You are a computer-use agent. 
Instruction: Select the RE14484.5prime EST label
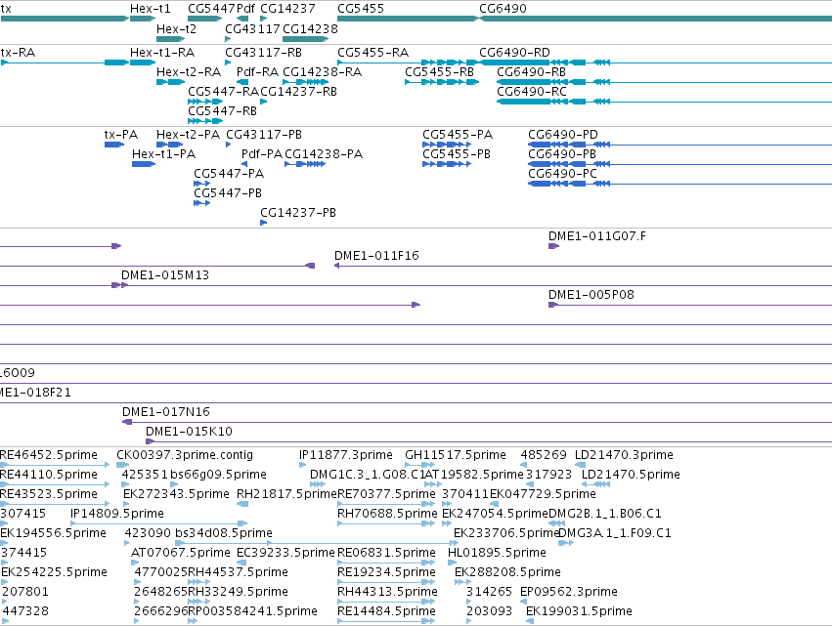[x=386, y=611]
